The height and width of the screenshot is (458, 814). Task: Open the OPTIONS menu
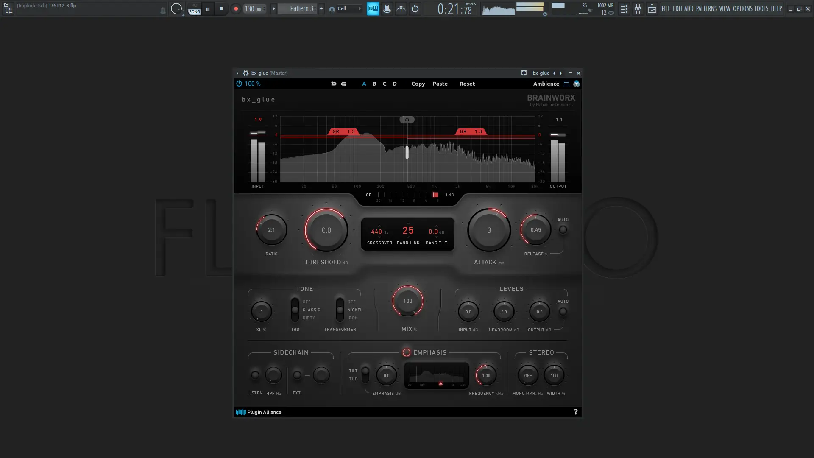pyautogui.click(x=742, y=8)
